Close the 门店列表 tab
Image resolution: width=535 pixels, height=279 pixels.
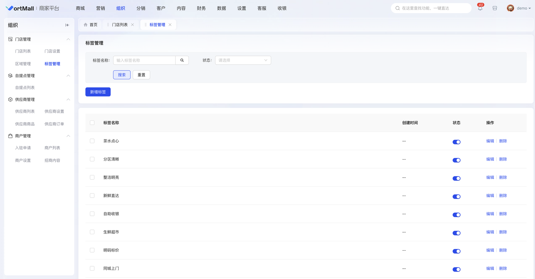[x=132, y=25]
